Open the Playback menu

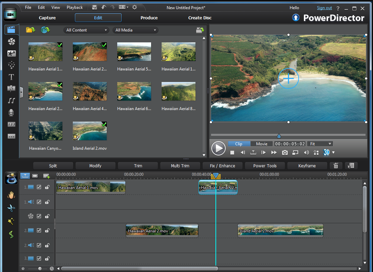(x=75, y=7)
